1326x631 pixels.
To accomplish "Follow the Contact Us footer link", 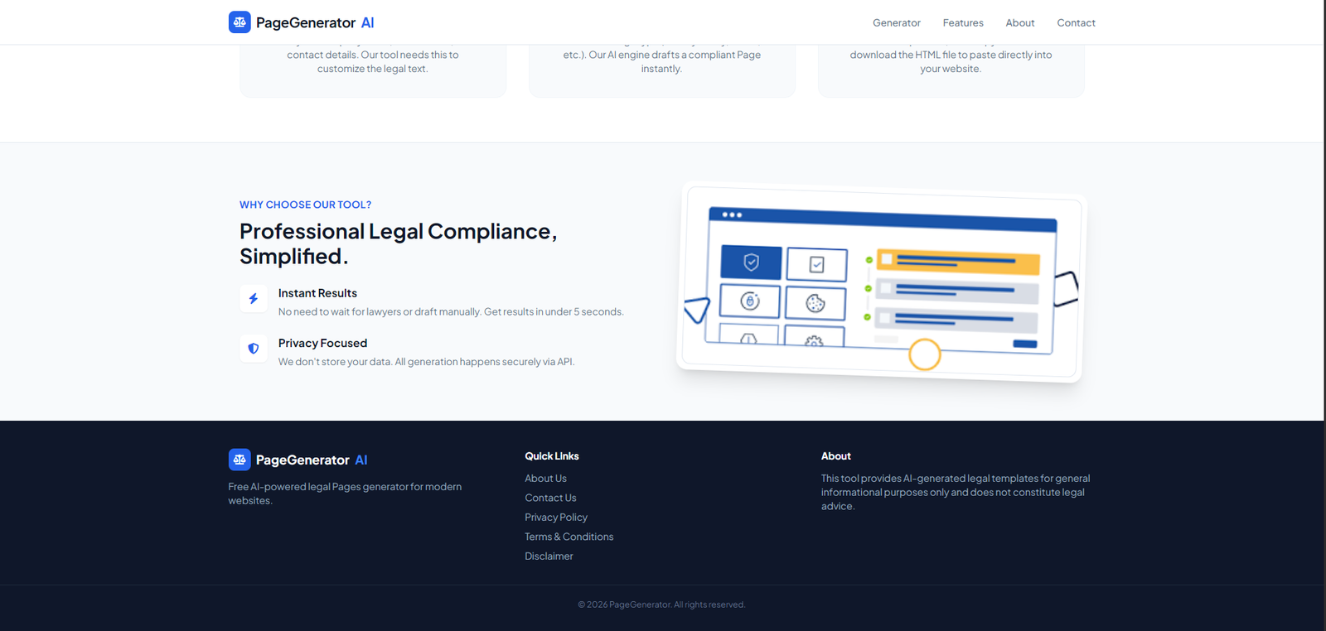I will click(550, 498).
